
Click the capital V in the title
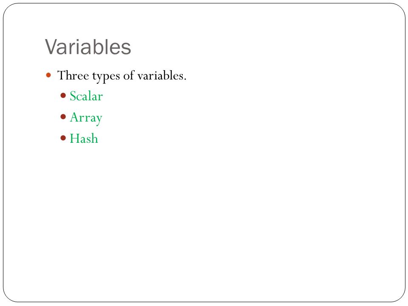coord(51,47)
